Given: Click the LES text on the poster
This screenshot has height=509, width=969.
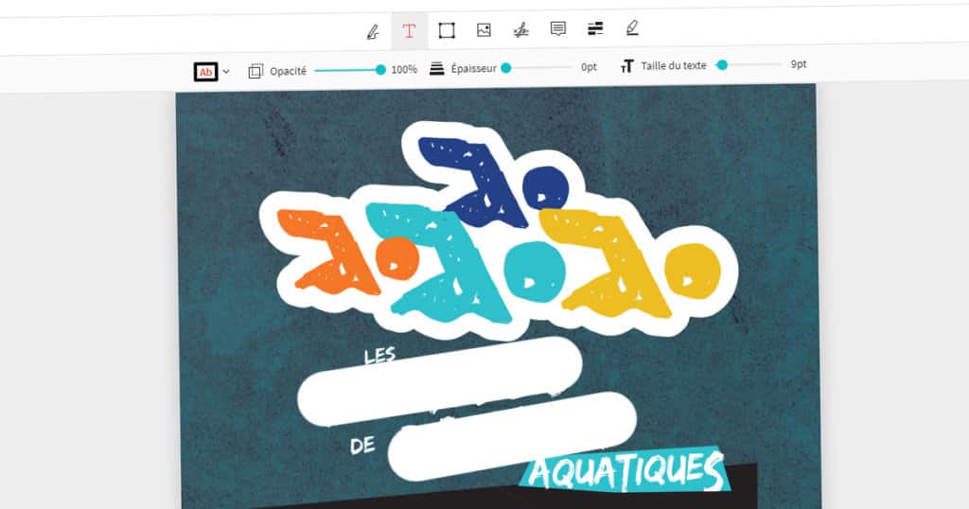Looking at the screenshot, I should tap(379, 356).
